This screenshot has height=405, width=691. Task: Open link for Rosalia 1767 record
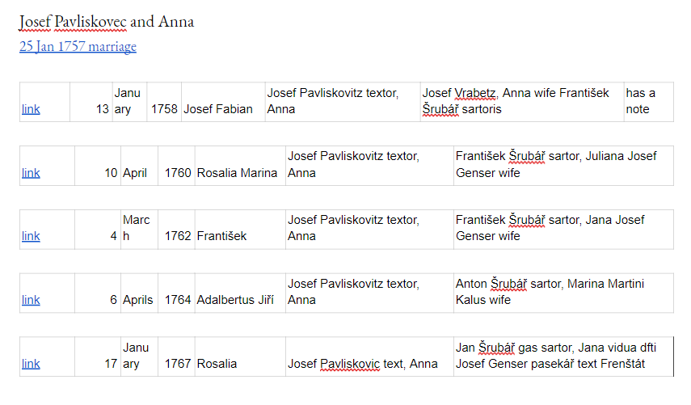point(31,364)
